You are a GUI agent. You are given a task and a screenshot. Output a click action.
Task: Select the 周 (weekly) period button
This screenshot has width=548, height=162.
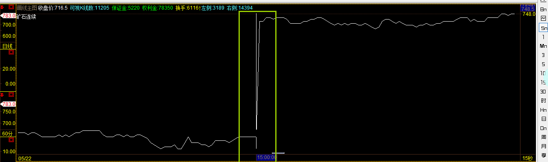[543, 137]
